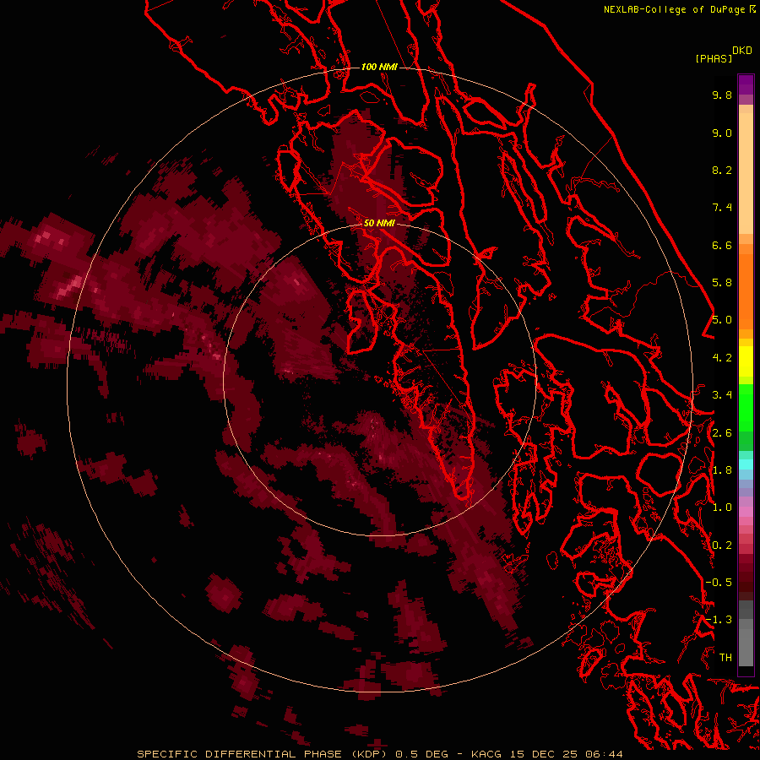The width and height of the screenshot is (760, 760).
Task: Click the yellow segment of the color bar
Action: [746, 361]
